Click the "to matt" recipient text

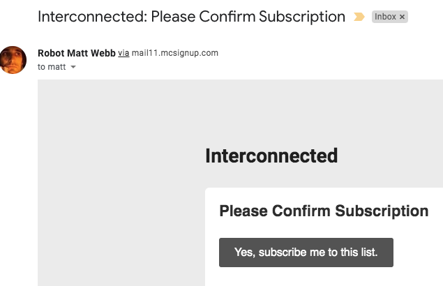(x=52, y=67)
